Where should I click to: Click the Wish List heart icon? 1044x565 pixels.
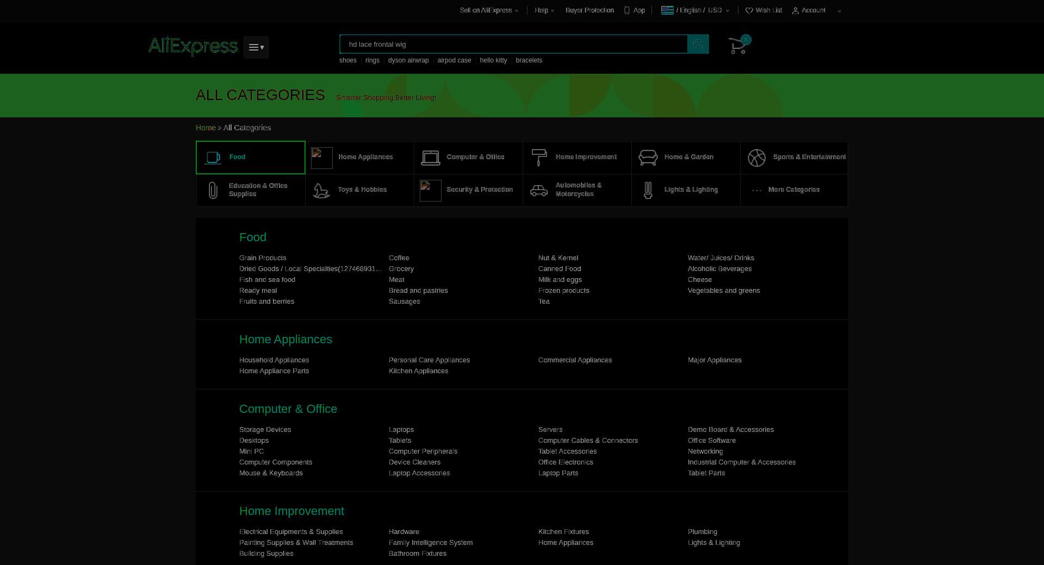(749, 10)
